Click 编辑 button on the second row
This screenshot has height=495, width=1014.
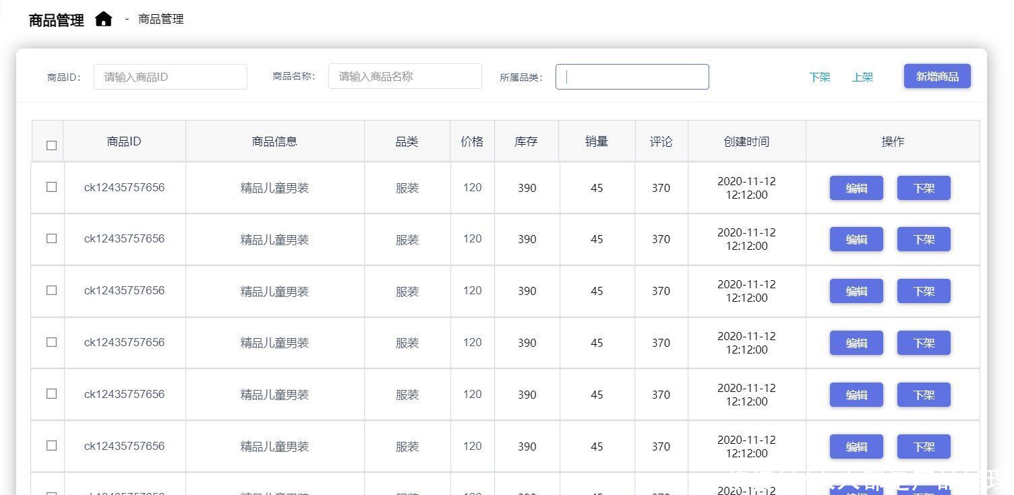coord(856,239)
